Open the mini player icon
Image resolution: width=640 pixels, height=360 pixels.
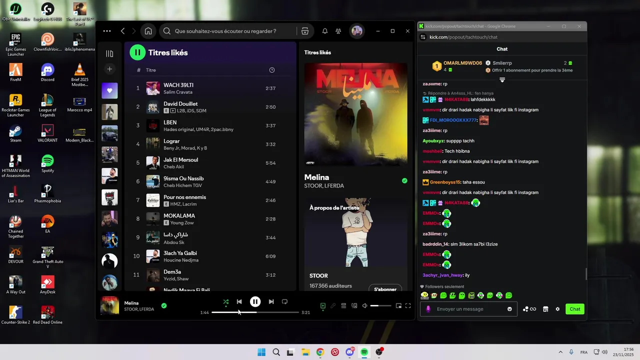398,305
